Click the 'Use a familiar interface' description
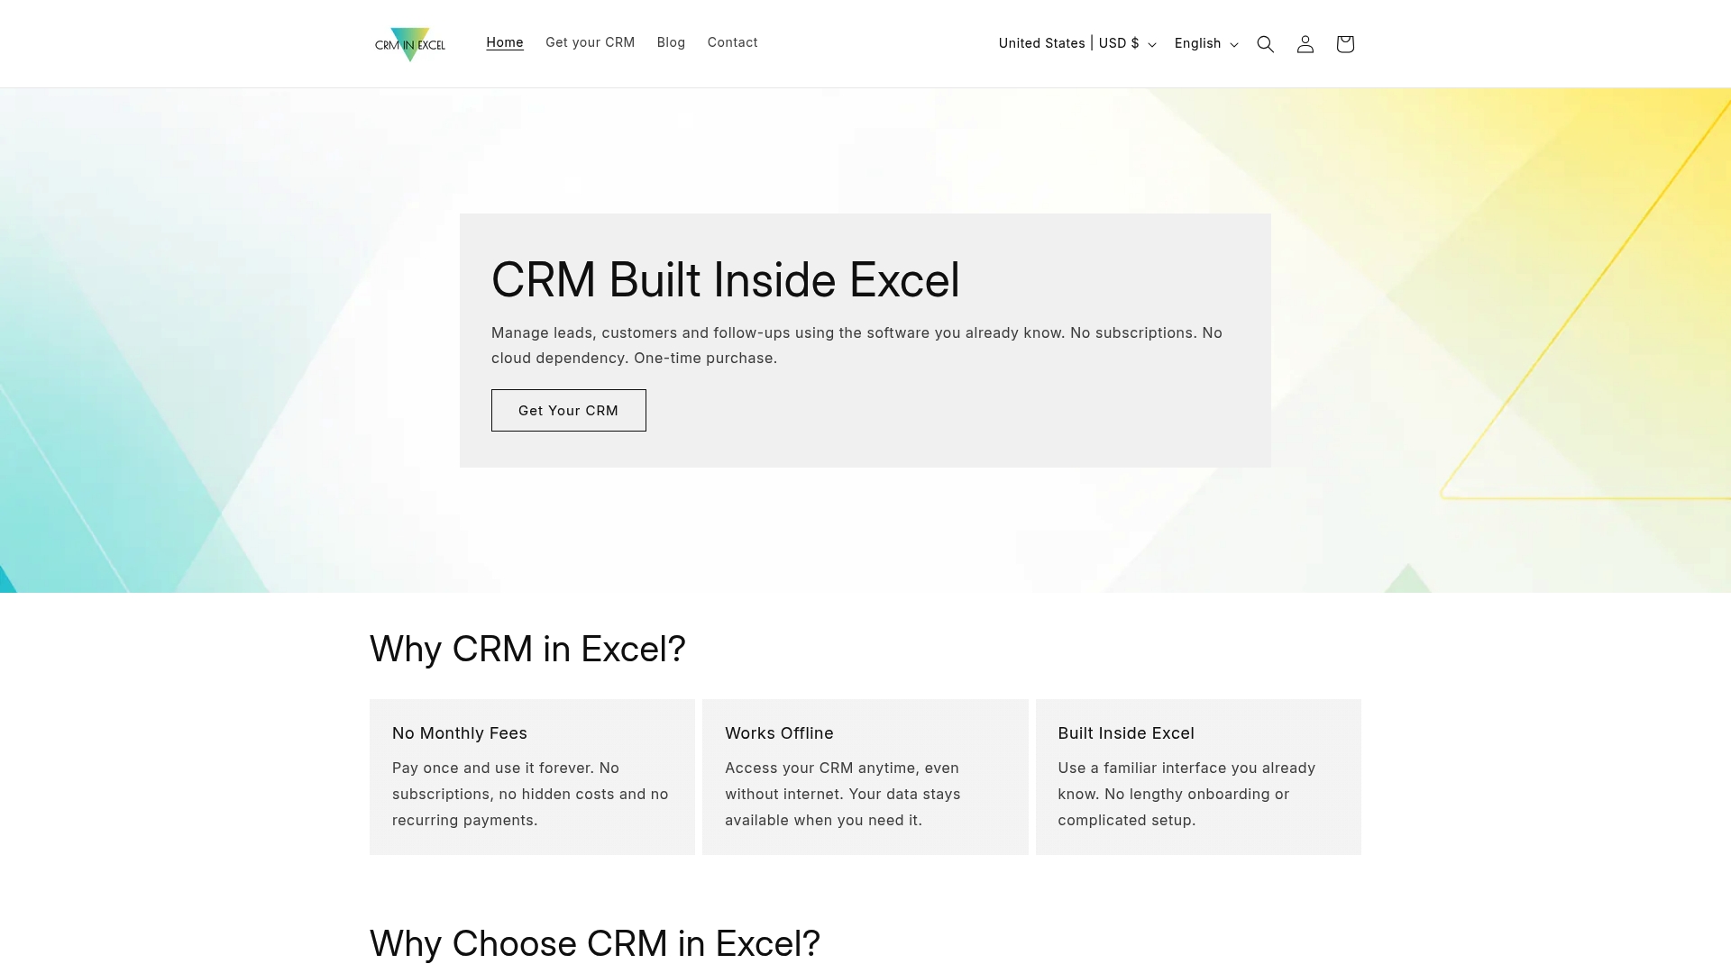The height and width of the screenshot is (973, 1731). (1186, 794)
